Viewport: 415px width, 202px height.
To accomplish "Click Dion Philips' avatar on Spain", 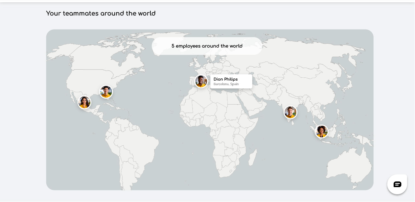I will [201, 81].
